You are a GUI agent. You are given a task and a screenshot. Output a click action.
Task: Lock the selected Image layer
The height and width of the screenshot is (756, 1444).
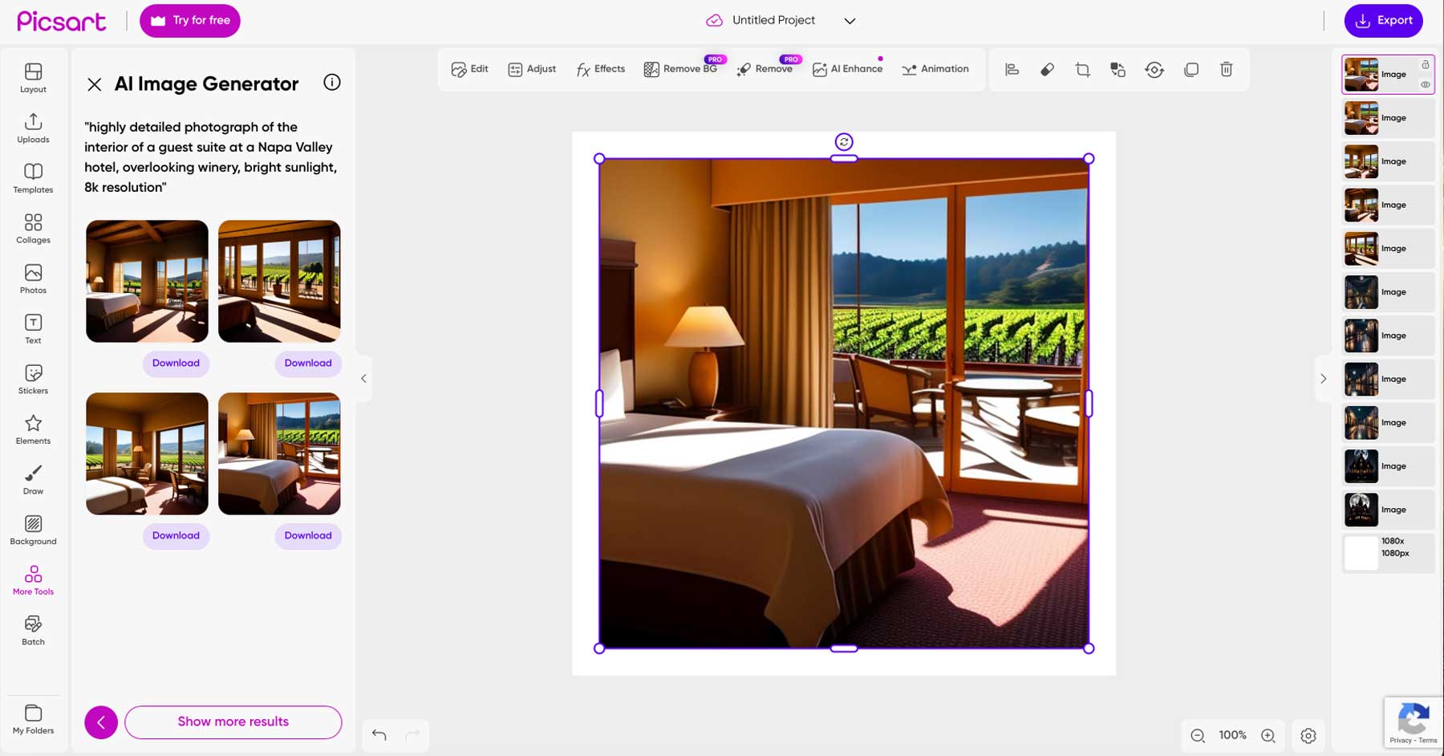(1426, 64)
